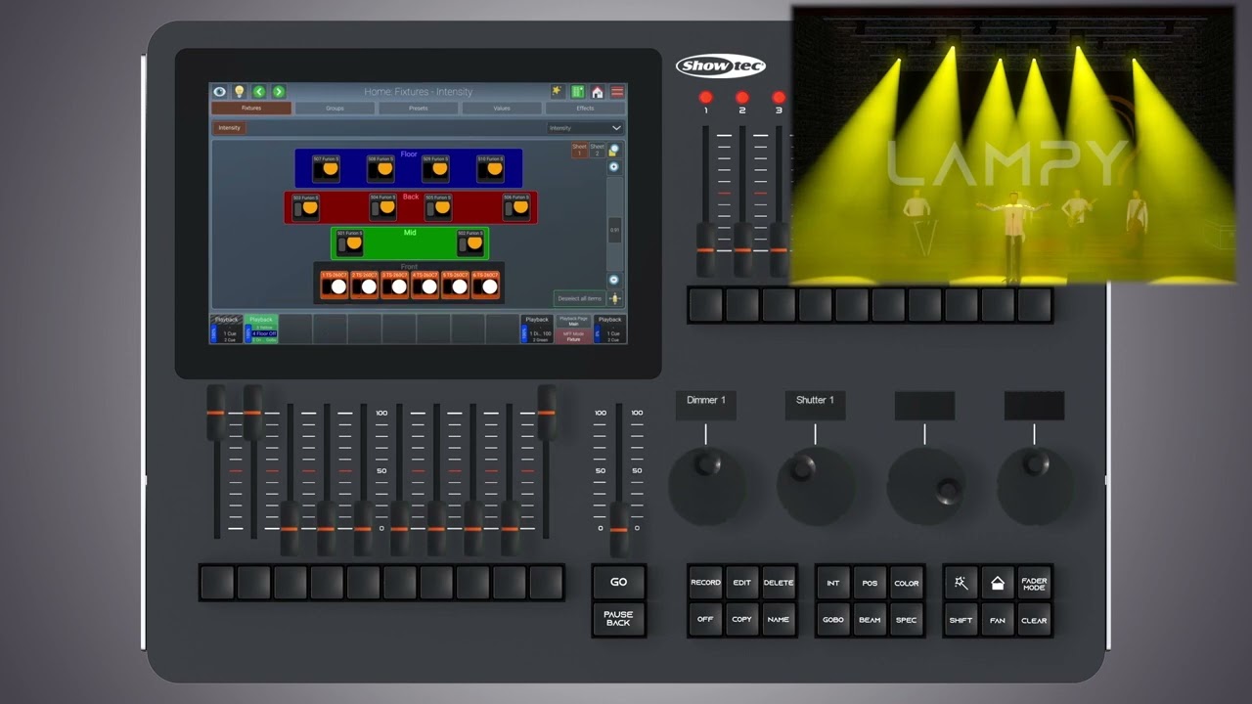Image resolution: width=1252 pixels, height=704 pixels.
Task: Select Sheet 2
Action: 597,150
